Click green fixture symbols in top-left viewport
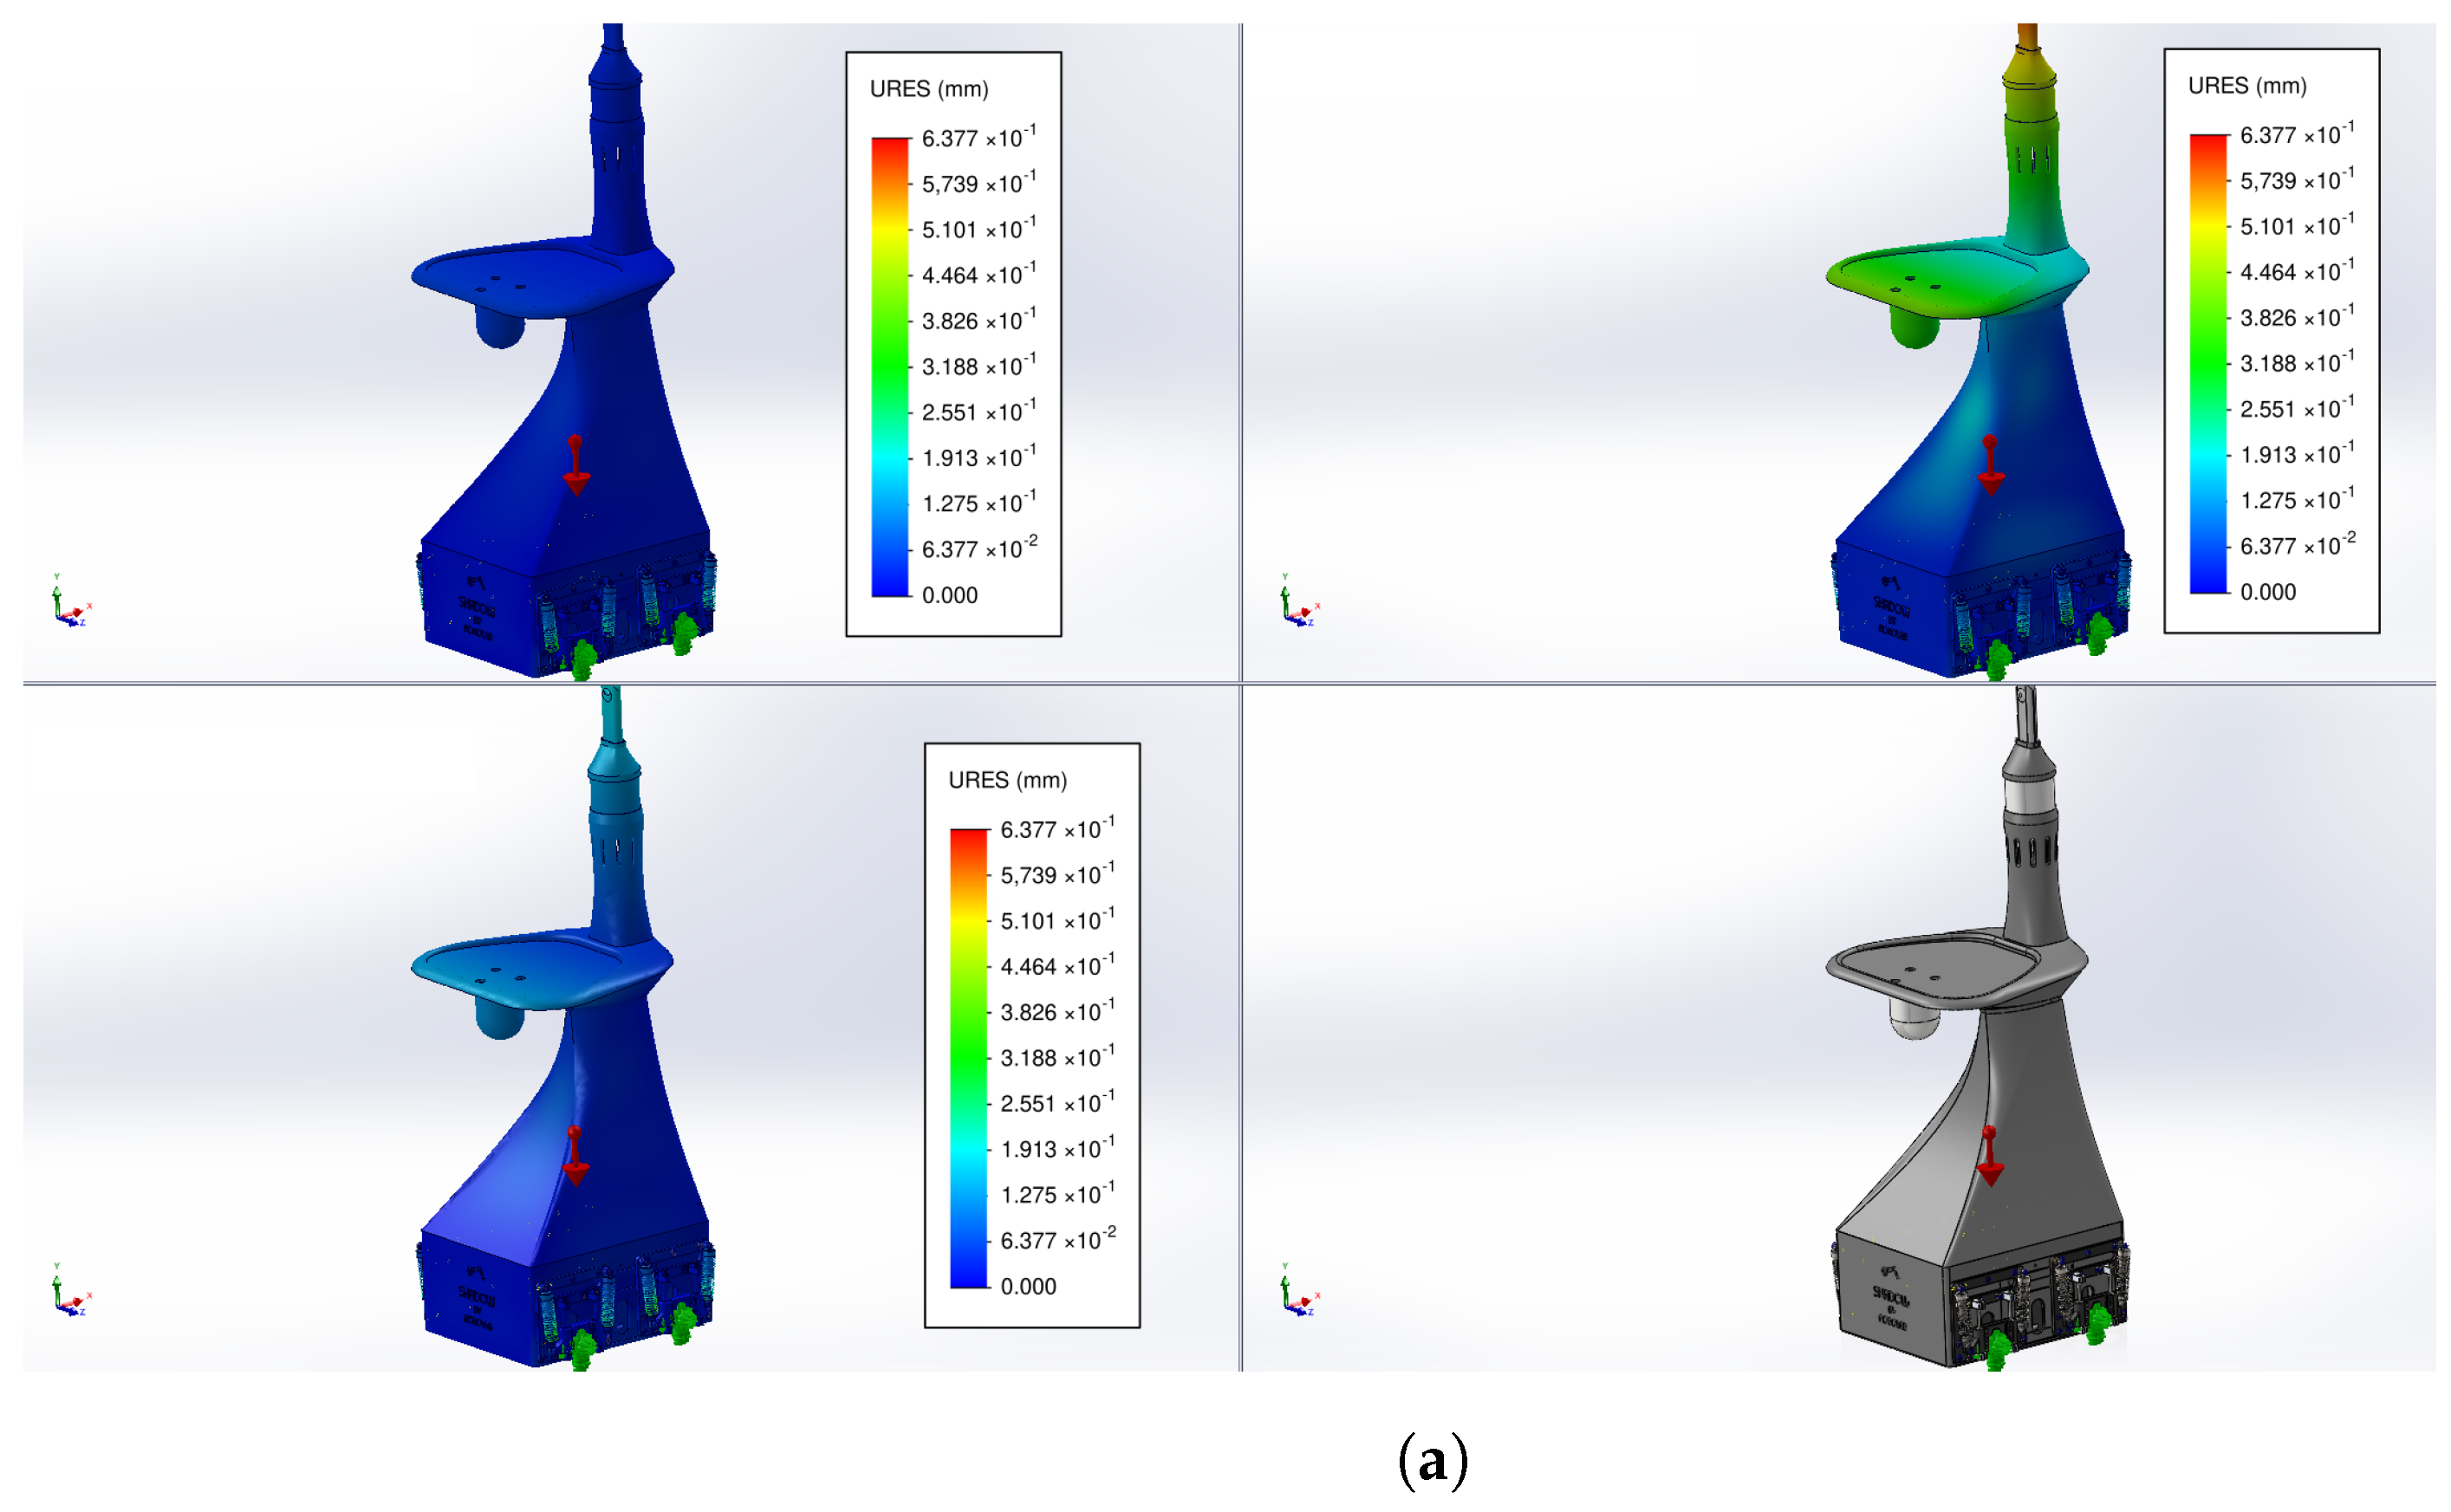 [x=583, y=660]
